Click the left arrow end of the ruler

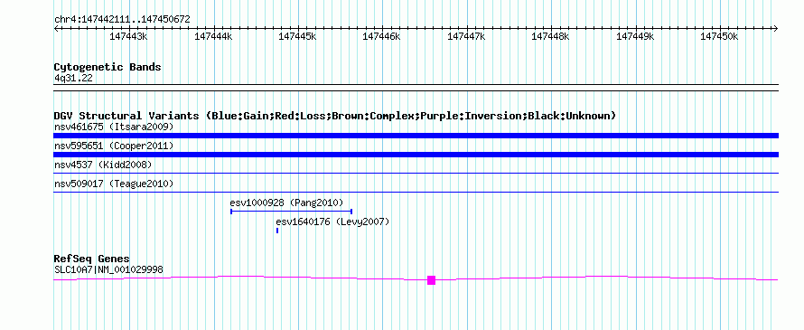click(56, 28)
